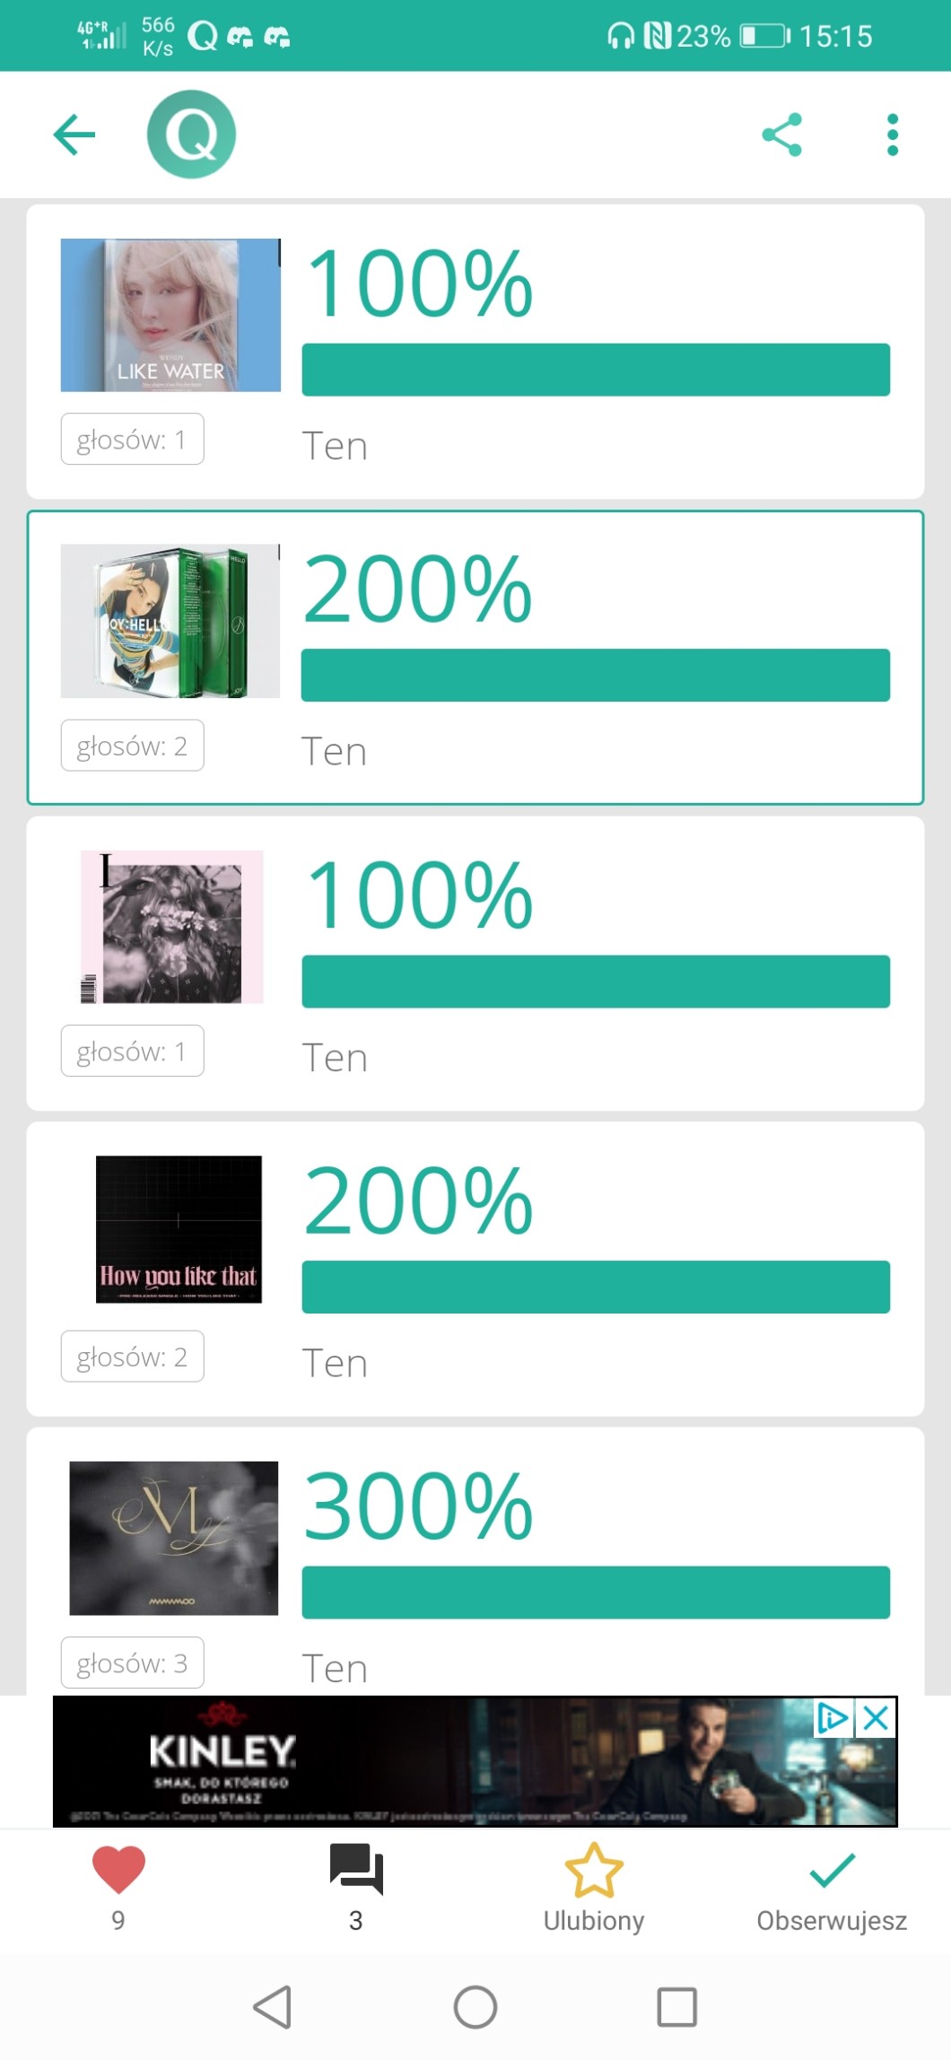Toggle the Ulubiony star favorite

click(593, 1870)
